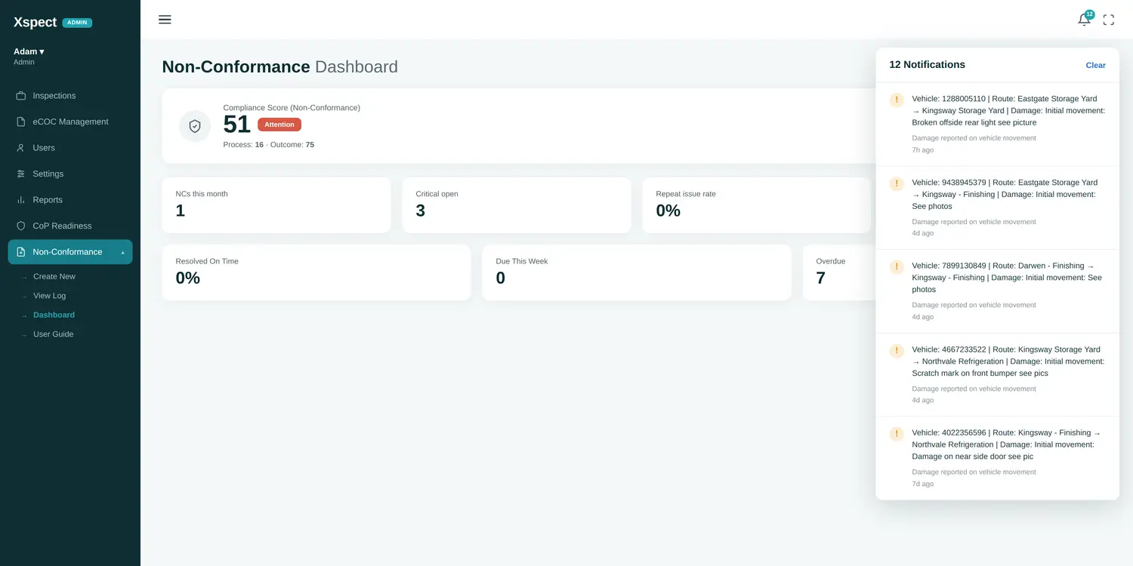Open eCOC Management in the sidebar
Screen dimensions: 1133x566
[x=70, y=122]
